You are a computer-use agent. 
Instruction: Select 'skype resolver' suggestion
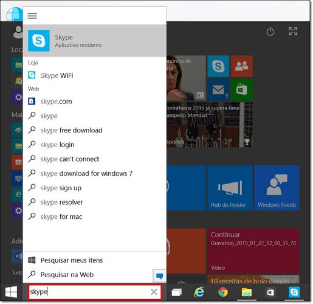coord(95,202)
